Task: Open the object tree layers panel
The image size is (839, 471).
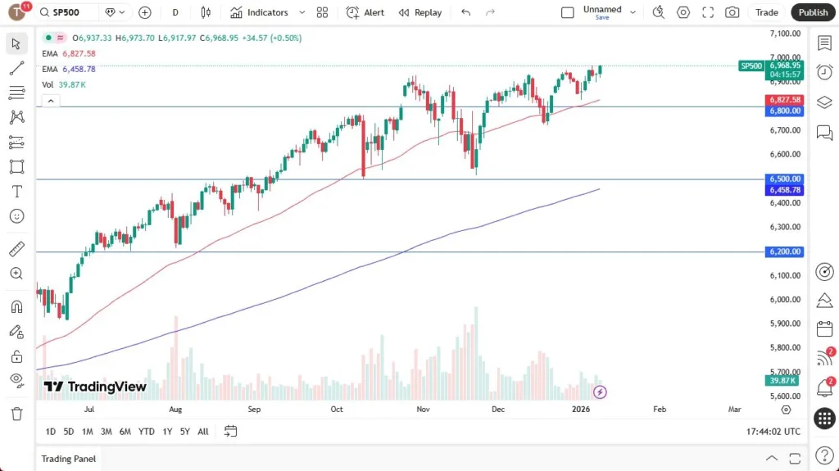Action: (x=824, y=102)
